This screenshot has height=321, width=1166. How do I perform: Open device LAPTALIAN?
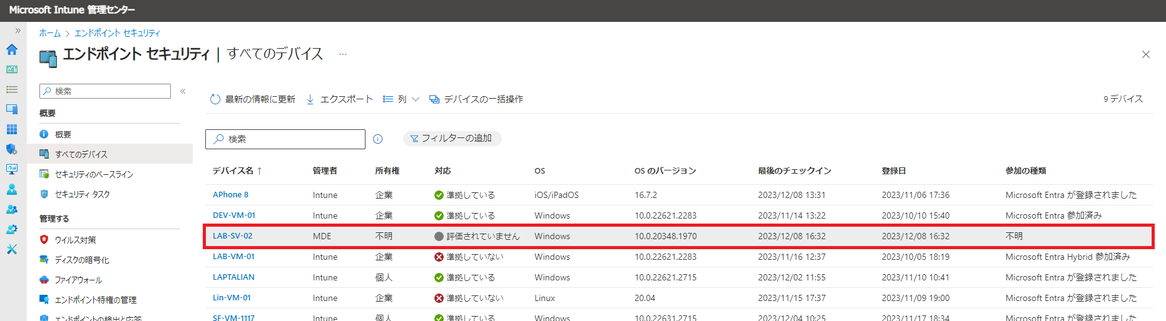[233, 277]
